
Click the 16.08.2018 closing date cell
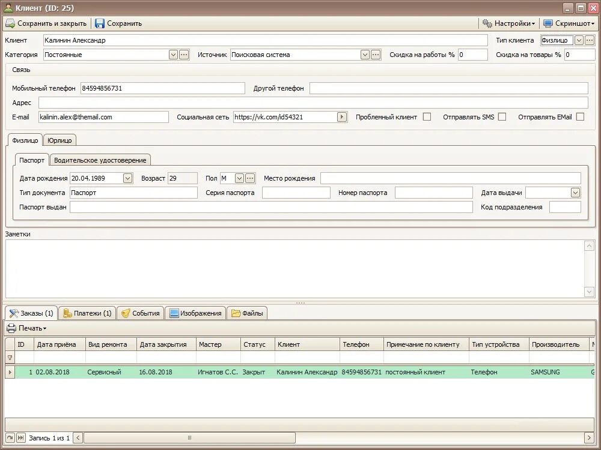pyautogui.click(x=166, y=372)
